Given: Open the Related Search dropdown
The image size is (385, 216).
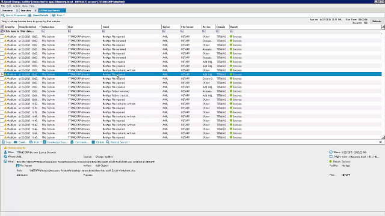Looking at the screenshot, I should click(x=118, y=142).
